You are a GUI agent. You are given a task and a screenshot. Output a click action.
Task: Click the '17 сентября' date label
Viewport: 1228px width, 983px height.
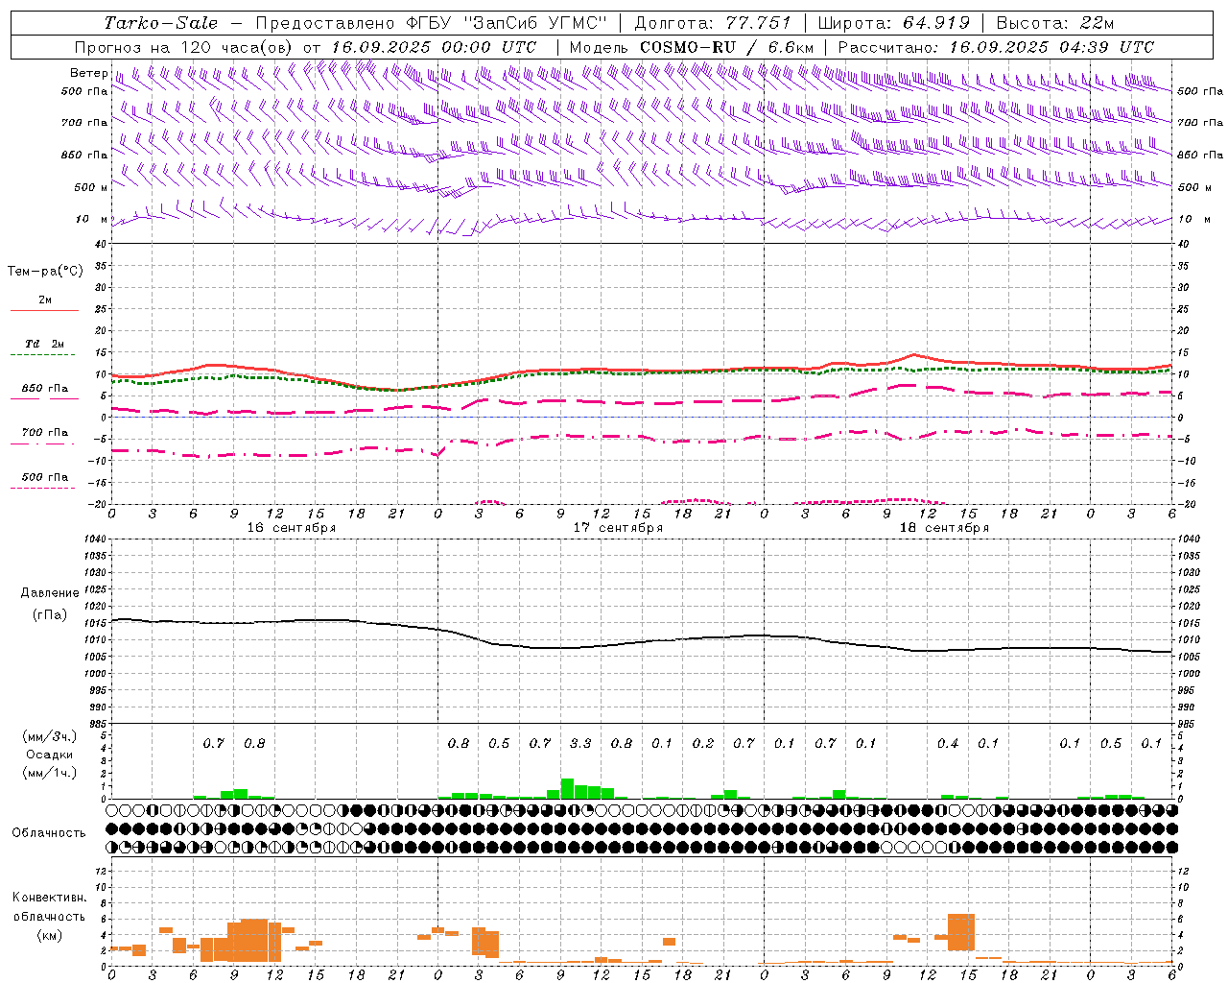pyautogui.click(x=618, y=527)
